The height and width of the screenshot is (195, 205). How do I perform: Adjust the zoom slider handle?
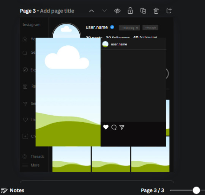coord(196,190)
